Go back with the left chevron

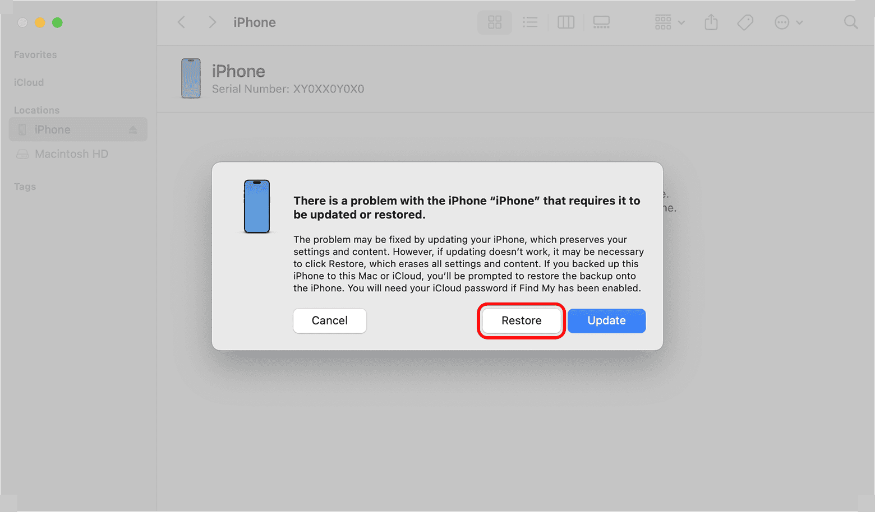181,22
